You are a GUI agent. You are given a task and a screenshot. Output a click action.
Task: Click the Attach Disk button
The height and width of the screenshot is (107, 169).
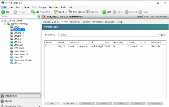[70, 104]
